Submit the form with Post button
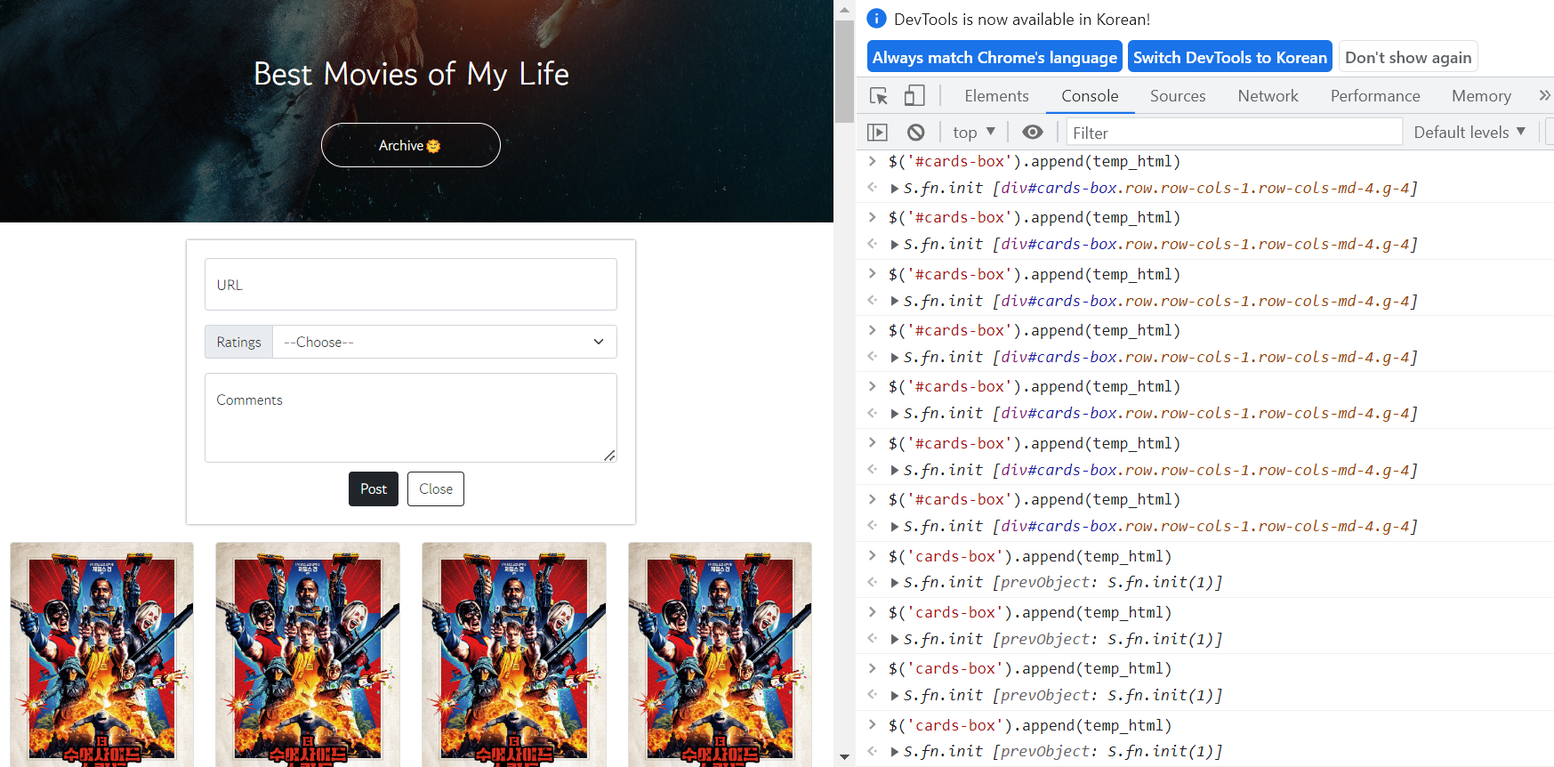The image size is (1554, 767). [x=374, y=488]
